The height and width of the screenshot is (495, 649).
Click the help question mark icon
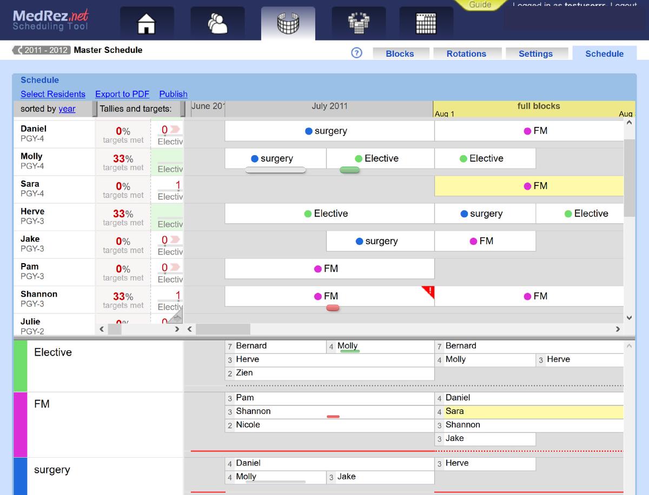point(356,53)
